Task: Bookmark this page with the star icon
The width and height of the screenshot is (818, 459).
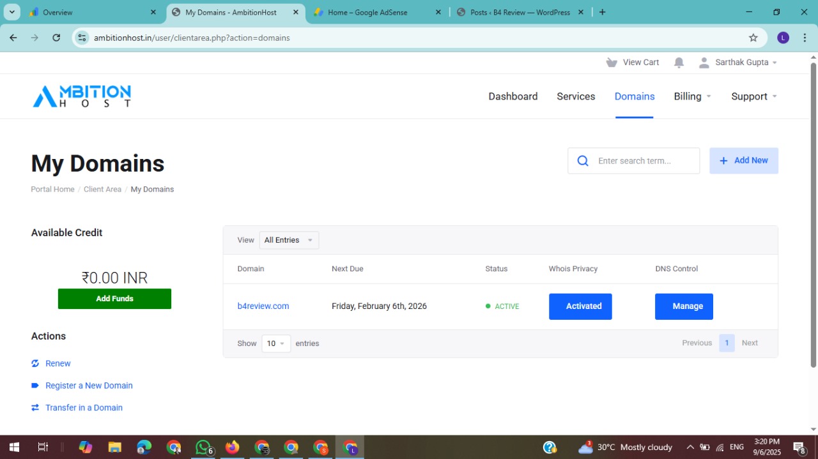Action: pos(753,38)
